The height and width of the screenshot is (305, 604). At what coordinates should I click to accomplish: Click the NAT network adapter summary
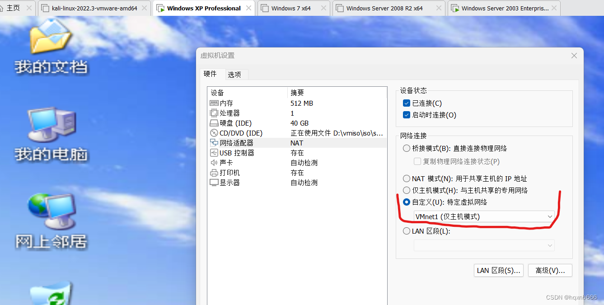297,143
